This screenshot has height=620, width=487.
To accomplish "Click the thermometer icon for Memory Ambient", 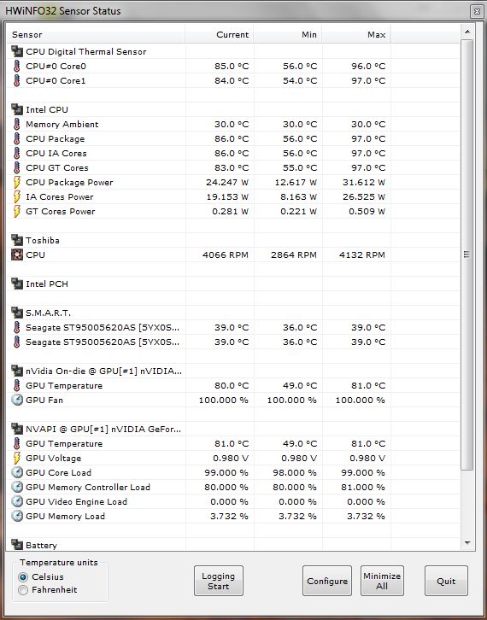I will 16,124.
